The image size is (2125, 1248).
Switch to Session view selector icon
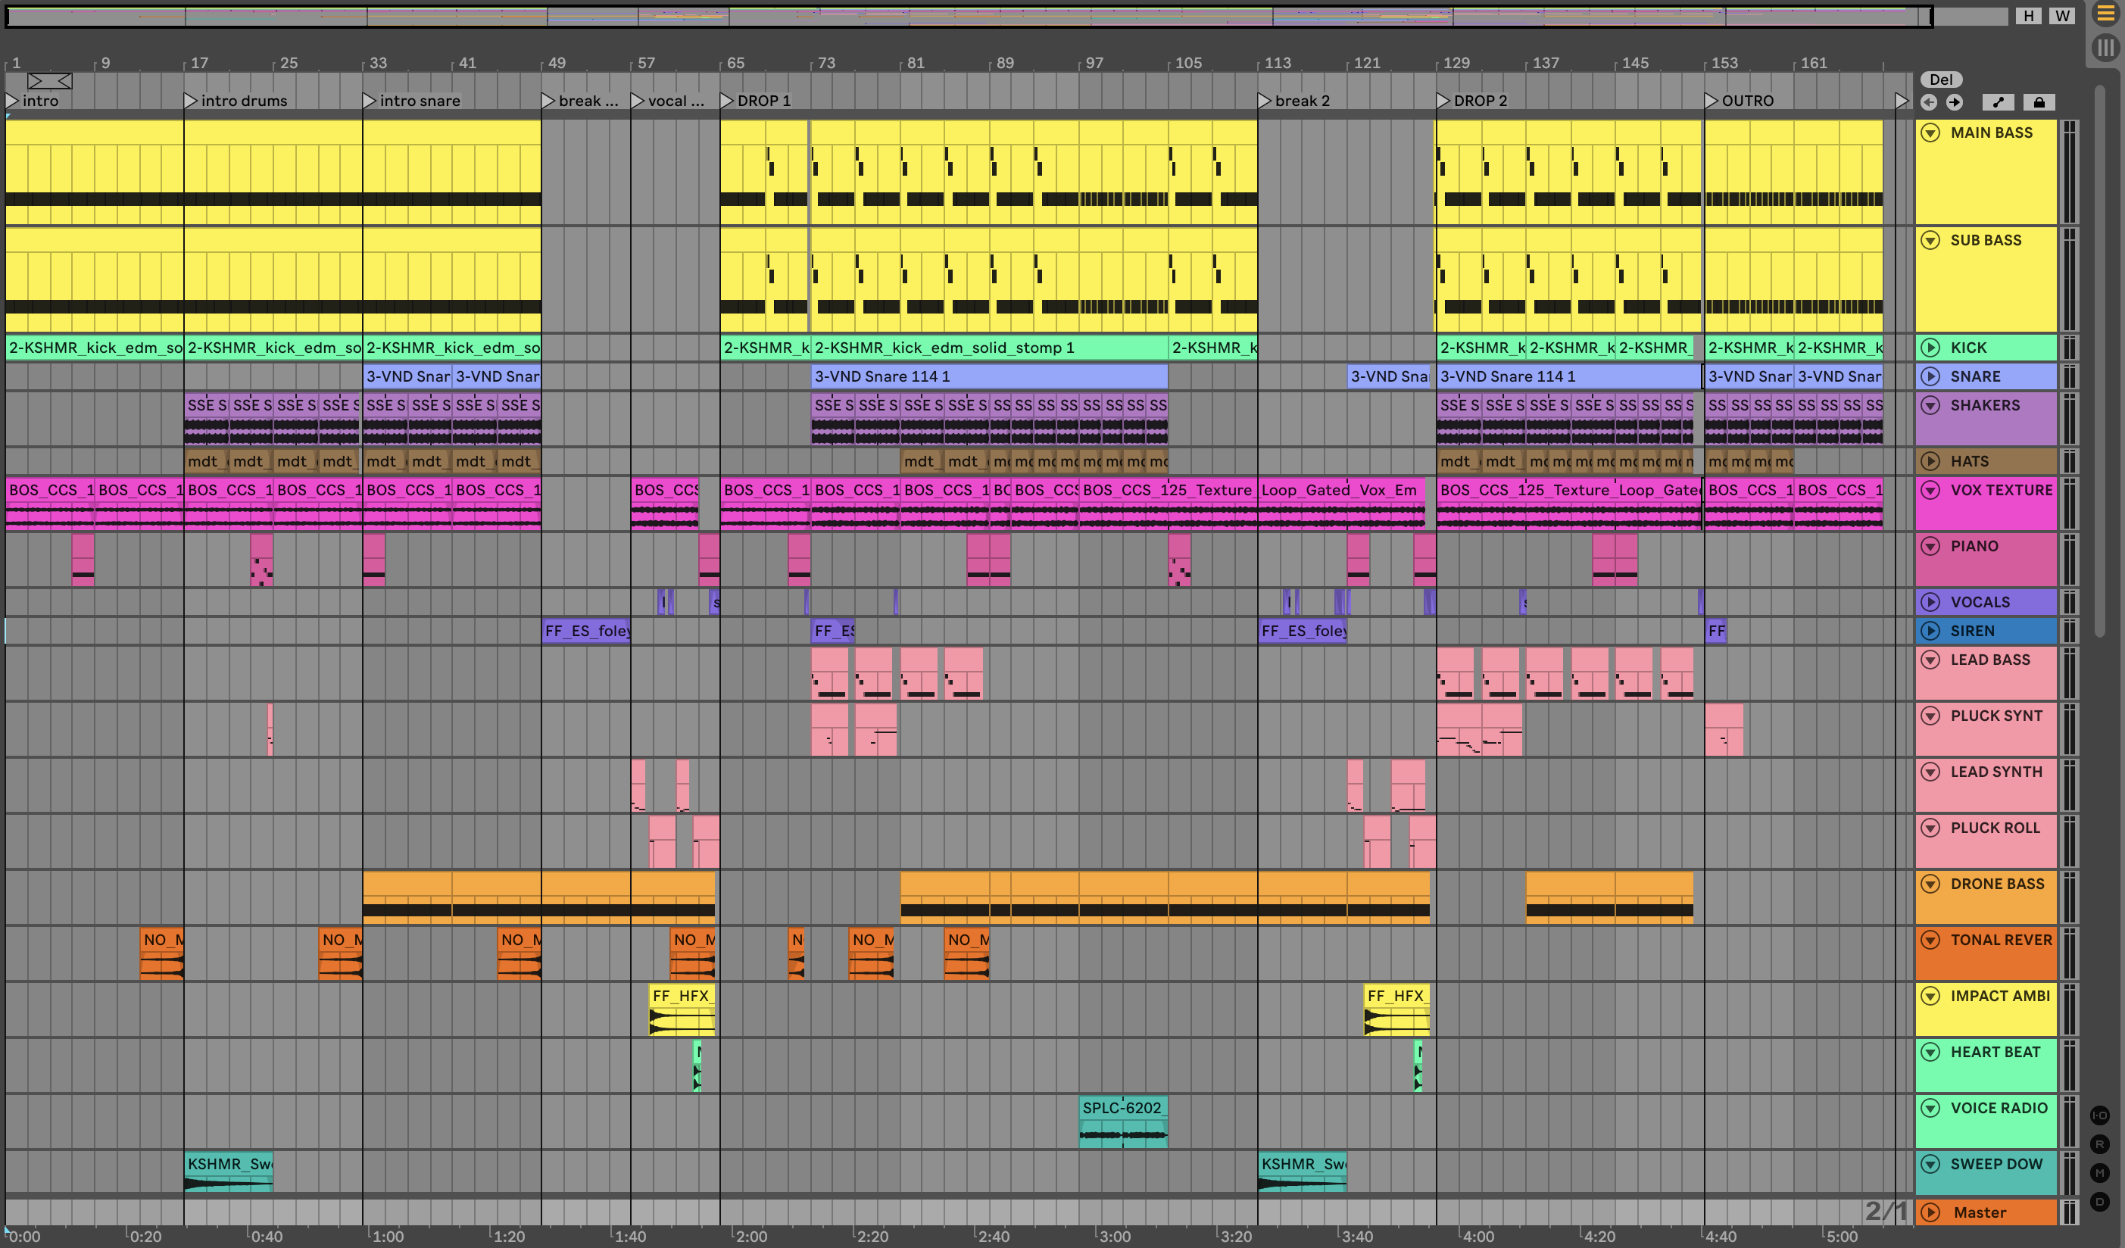(x=2105, y=47)
